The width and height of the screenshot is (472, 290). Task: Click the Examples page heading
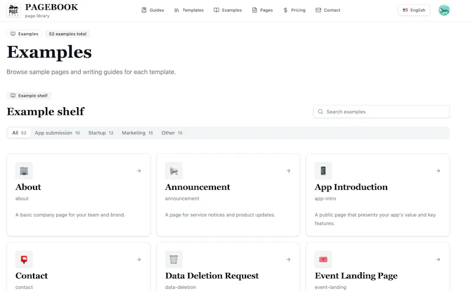[49, 52]
